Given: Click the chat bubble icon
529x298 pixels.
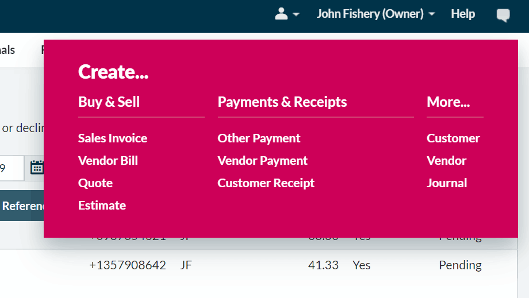Looking at the screenshot, I should 503,15.
